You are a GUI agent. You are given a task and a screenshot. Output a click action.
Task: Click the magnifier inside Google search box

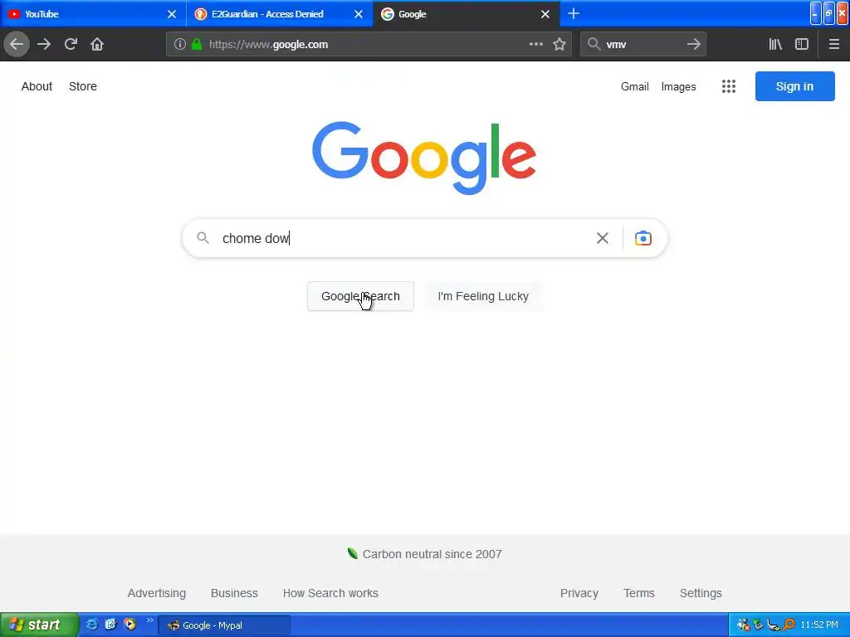(x=203, y=238)
